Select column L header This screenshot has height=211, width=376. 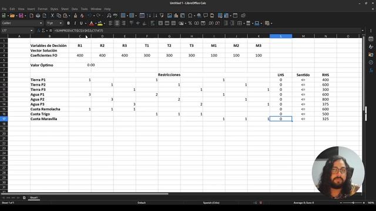(x=281, y=36)
